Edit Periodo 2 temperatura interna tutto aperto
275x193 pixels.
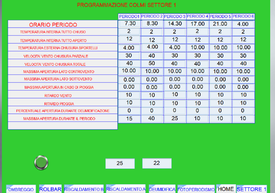point(152,40)
